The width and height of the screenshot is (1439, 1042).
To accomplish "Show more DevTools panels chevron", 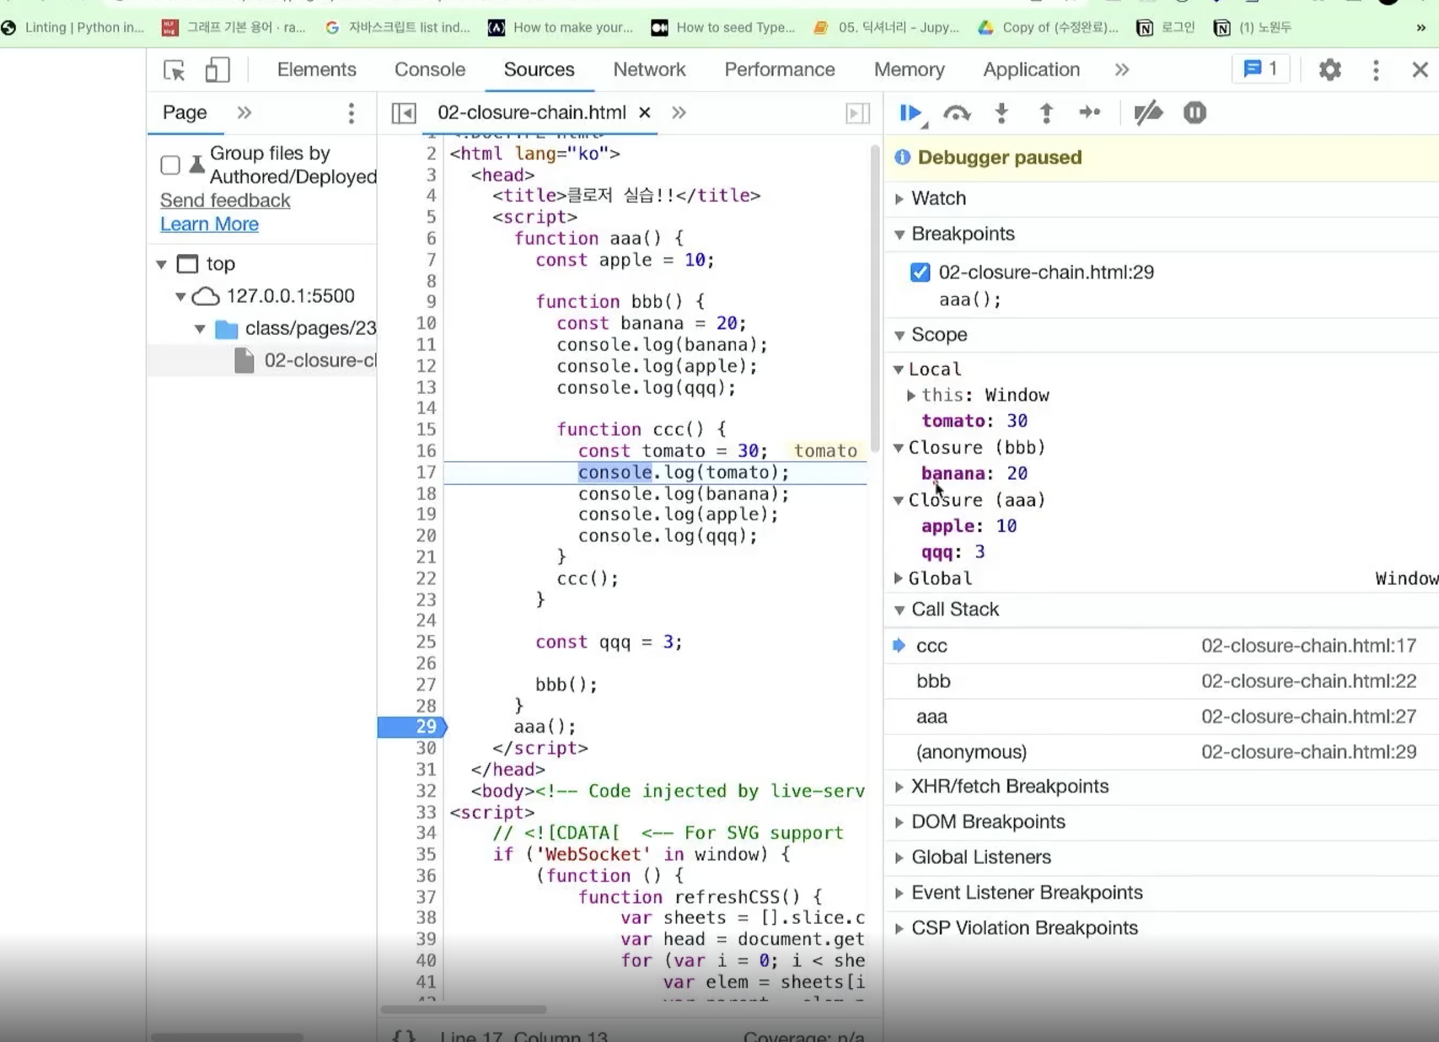I will coord(1122,70).
